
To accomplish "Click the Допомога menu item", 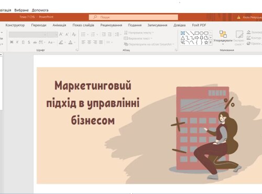I will point(40,10).
